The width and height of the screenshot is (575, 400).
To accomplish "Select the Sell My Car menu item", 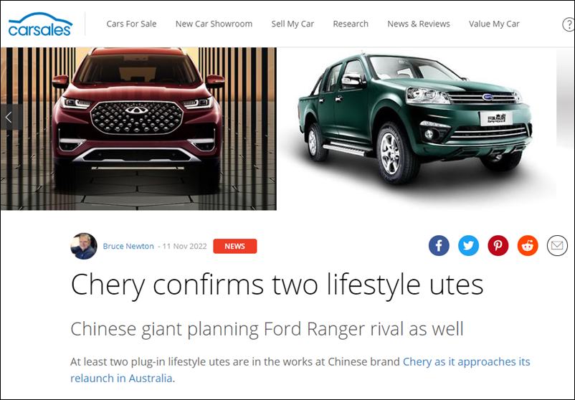I will (x=293, y=24).
